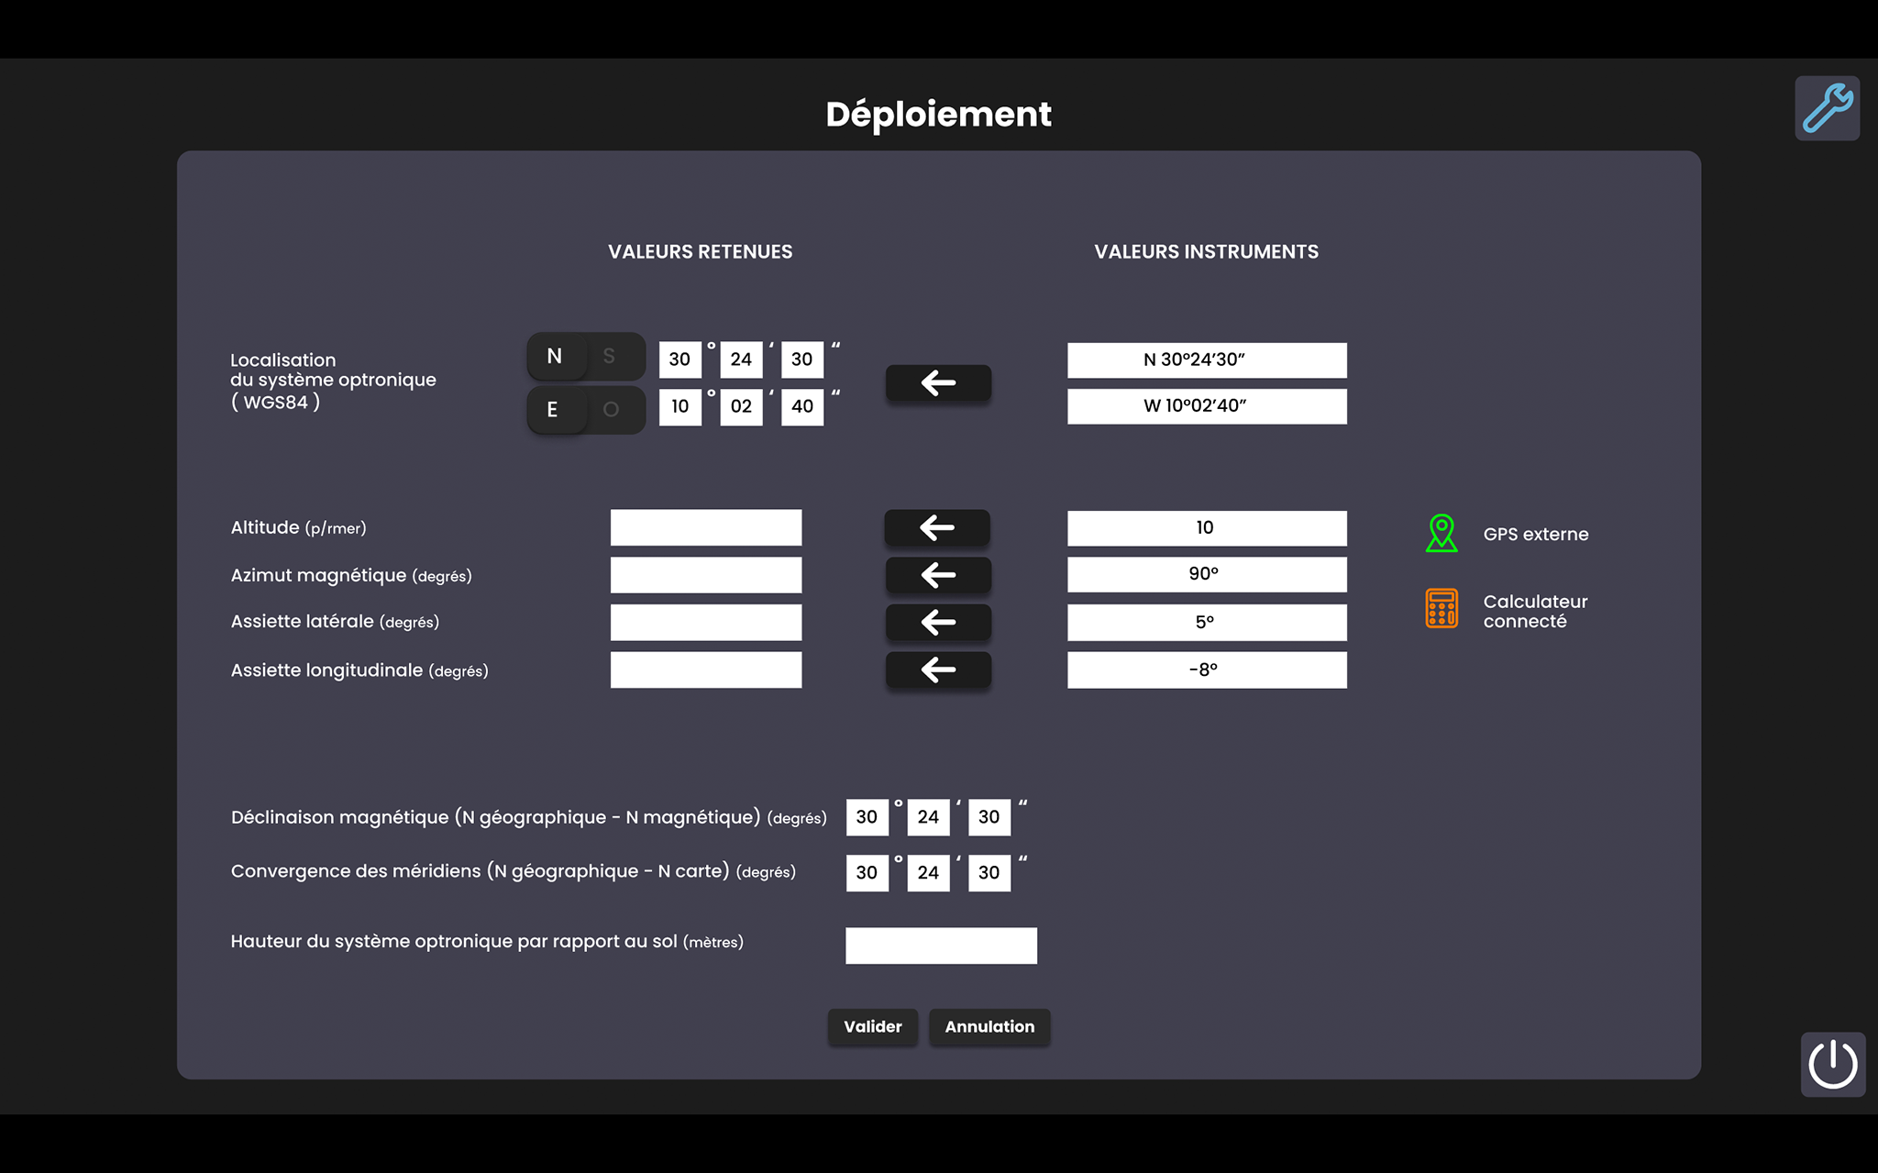Click the orange calculator icon
Screen dimensions: 1878x1173
[1442, 609]
